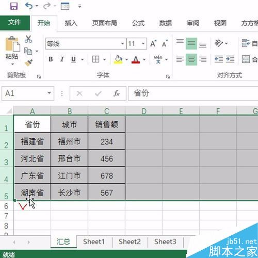This screenshot has height=258, width=258.
Task: Toggle Bold formatting
Action: click(51, 59)
